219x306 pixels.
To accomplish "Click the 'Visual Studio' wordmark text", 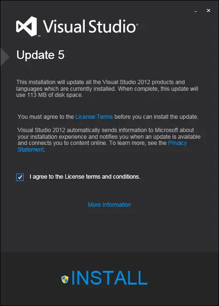I will pyautogui.click(x=90, y=27).
